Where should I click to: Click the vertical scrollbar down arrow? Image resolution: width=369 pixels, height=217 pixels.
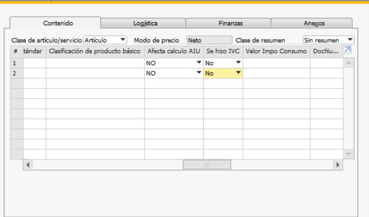pyautogui.click(x=349, y=153)
